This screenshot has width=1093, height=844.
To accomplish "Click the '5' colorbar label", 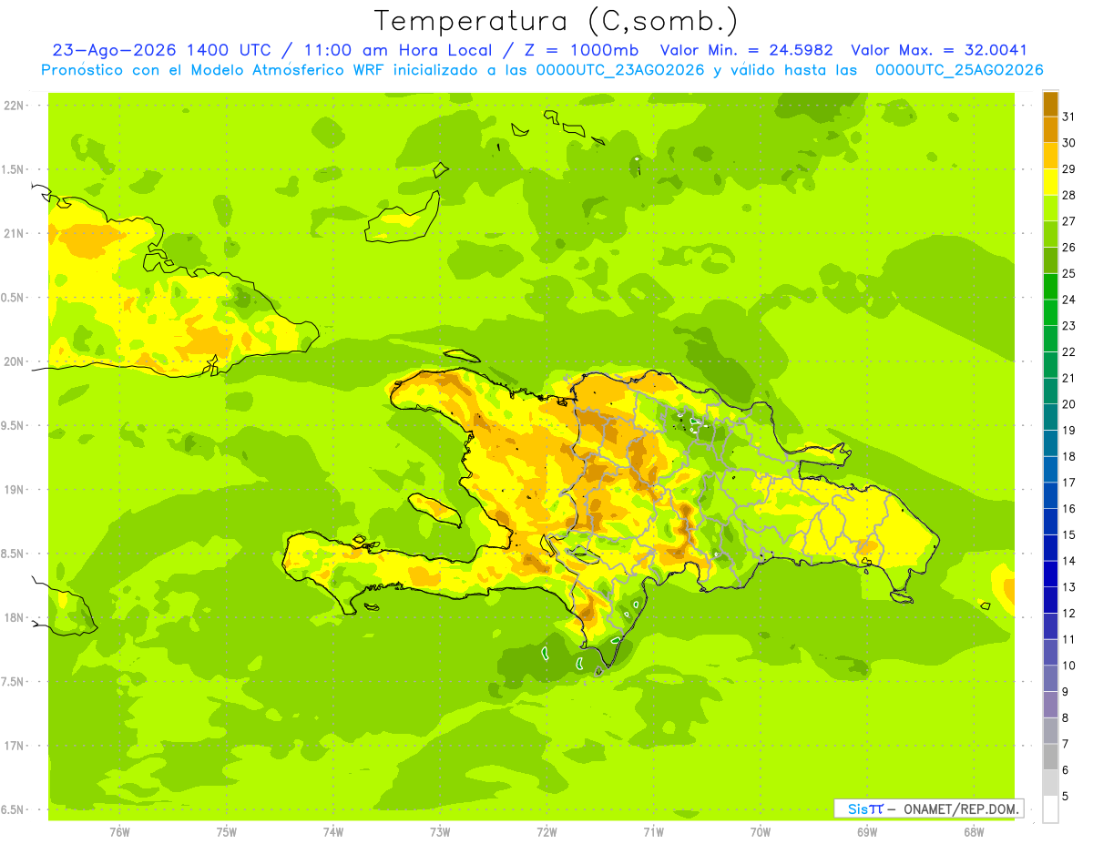I will (1066, 796).
